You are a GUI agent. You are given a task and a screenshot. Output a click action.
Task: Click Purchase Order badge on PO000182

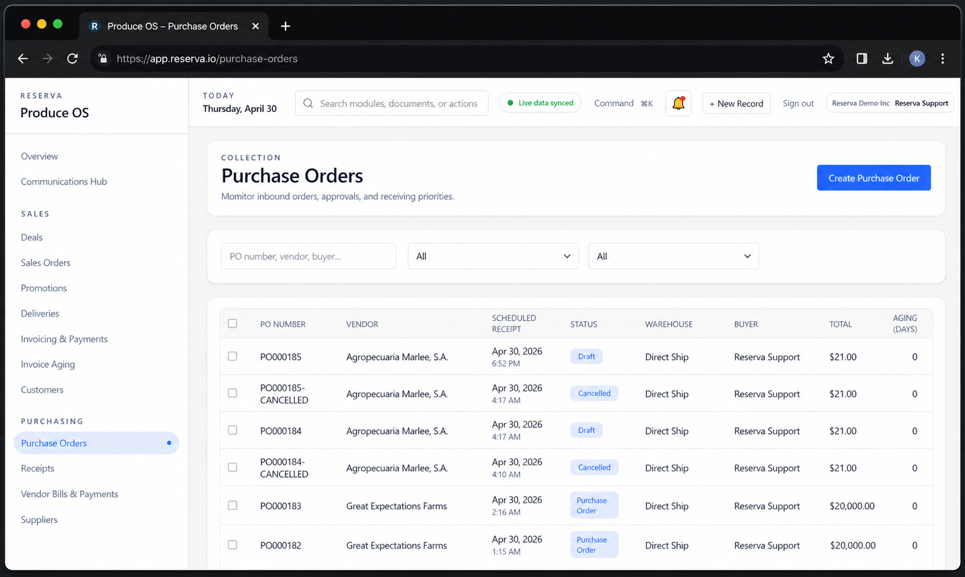point(594,545)
